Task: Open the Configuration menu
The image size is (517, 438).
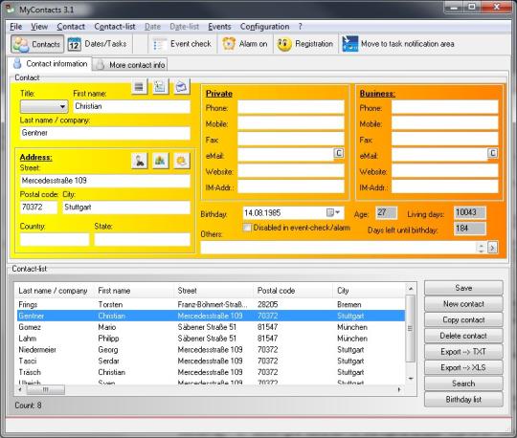Action: tap(264, 27)
